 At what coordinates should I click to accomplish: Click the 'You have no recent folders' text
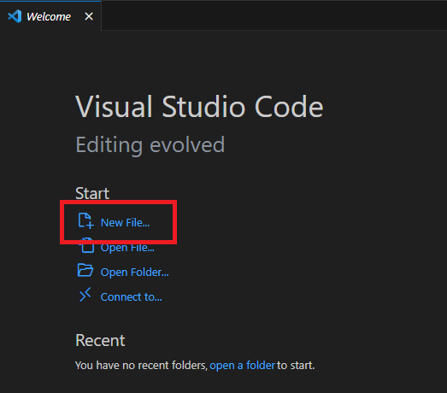(141, 365)
